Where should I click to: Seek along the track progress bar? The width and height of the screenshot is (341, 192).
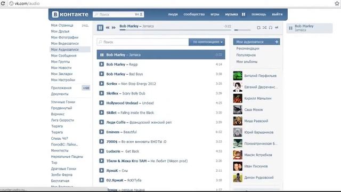click(175, 30)
